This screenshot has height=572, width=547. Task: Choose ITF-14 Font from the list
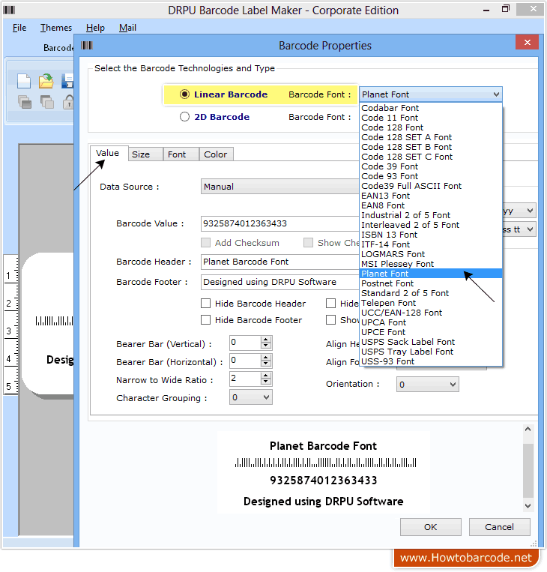point(431,244)
